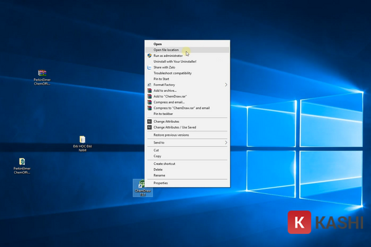
Task: Select Rename in the context menu
Action: point(160,175)
